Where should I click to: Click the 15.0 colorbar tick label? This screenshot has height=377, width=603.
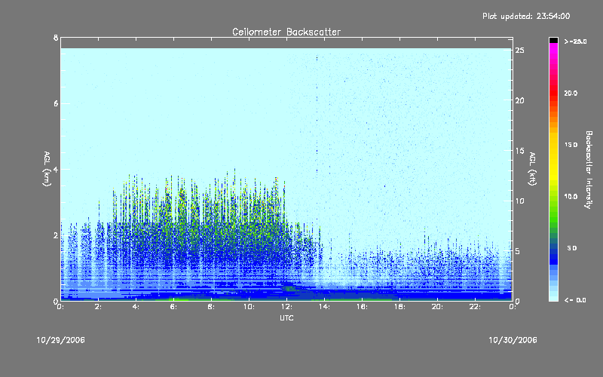pos(571,145)
